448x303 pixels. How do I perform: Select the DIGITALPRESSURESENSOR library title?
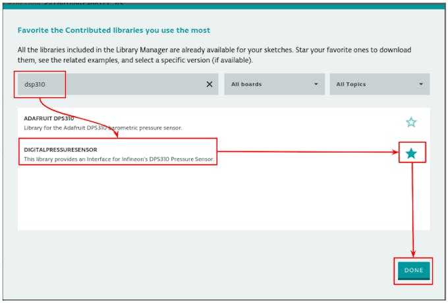coord(60,150)
